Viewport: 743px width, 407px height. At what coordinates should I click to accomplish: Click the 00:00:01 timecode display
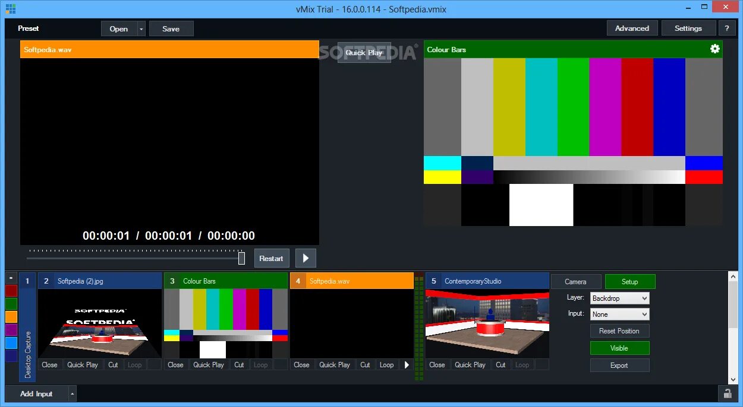coord(169,236)
